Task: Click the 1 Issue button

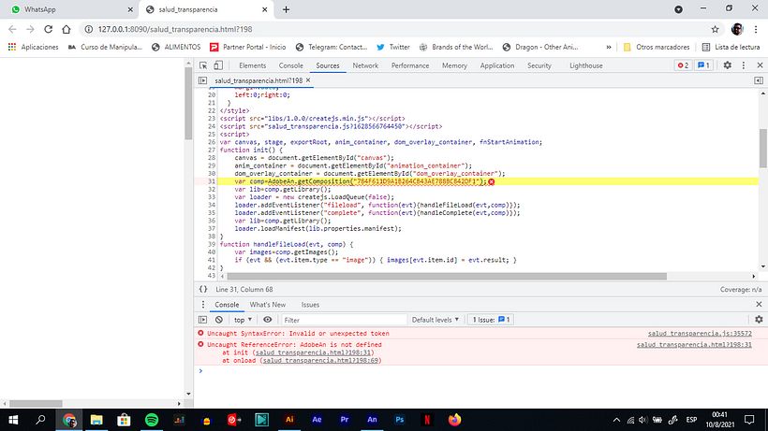Action: pyautogui.click(x=491, y=320)
